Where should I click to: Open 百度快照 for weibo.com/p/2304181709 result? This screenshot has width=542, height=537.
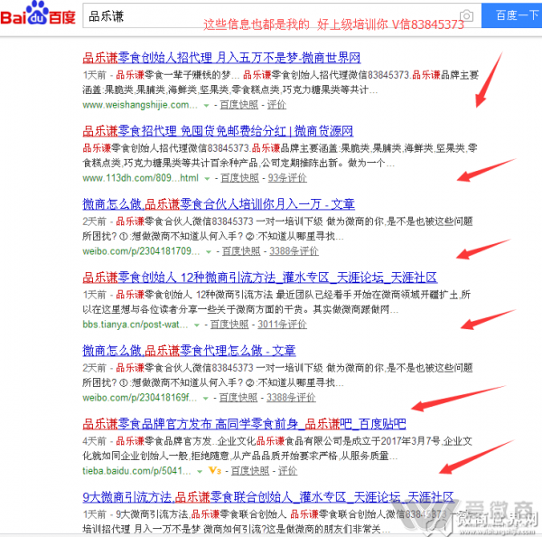[241, 251]
